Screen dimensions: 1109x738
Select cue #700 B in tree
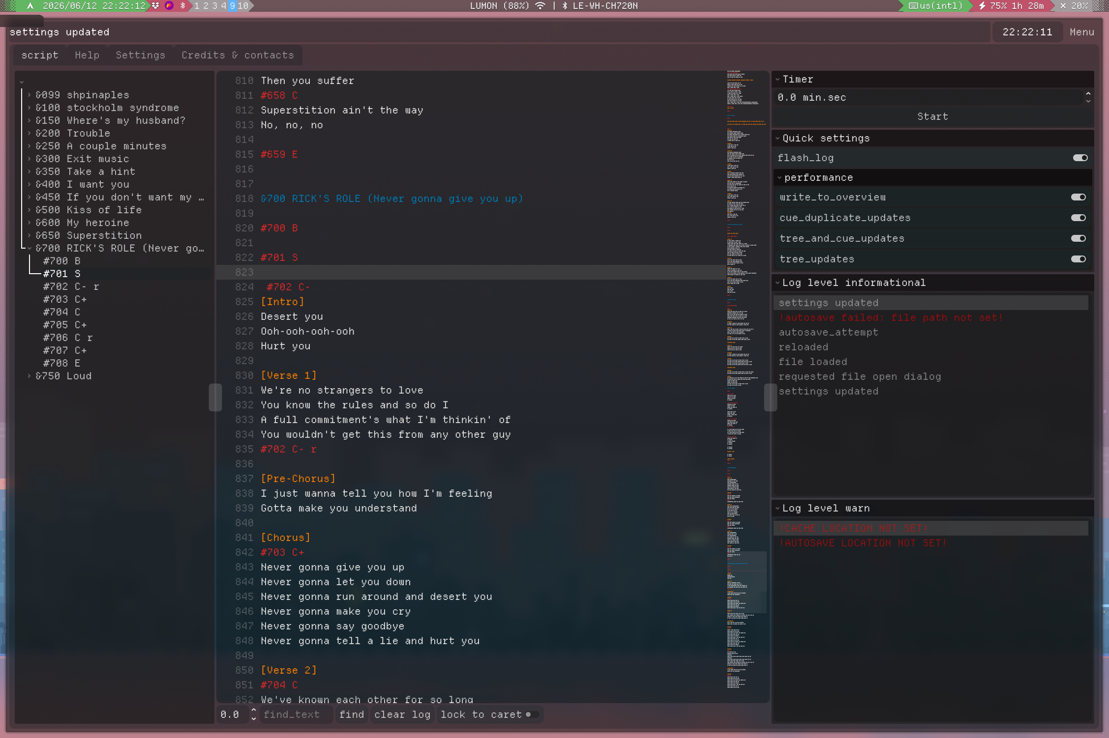[61, 261]
